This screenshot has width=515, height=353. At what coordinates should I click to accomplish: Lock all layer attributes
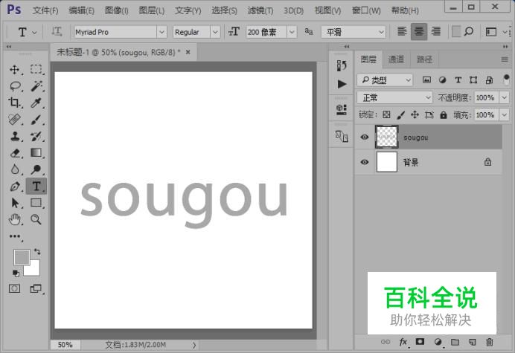tap(444, 115)
